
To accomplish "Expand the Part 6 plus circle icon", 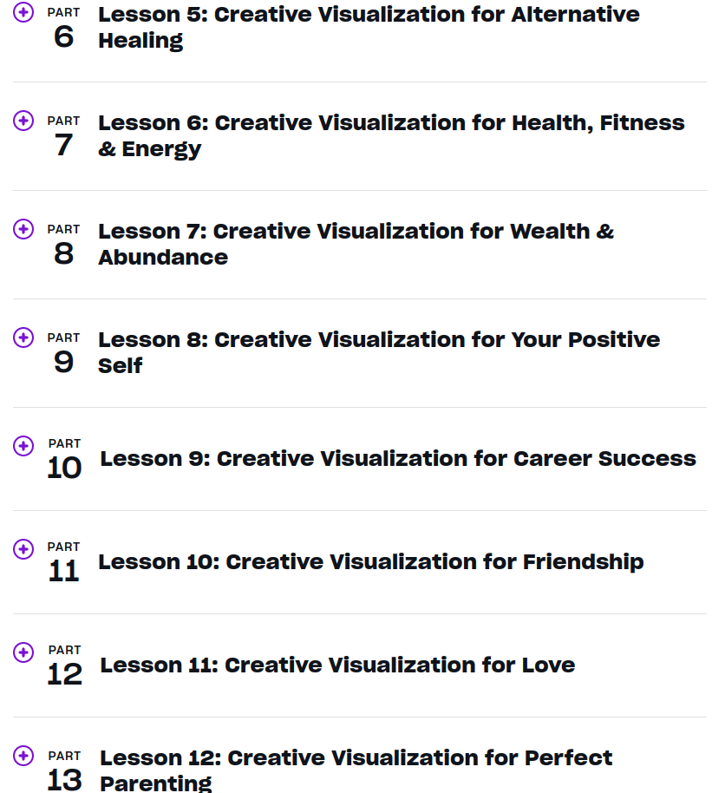I will (23, 12).
